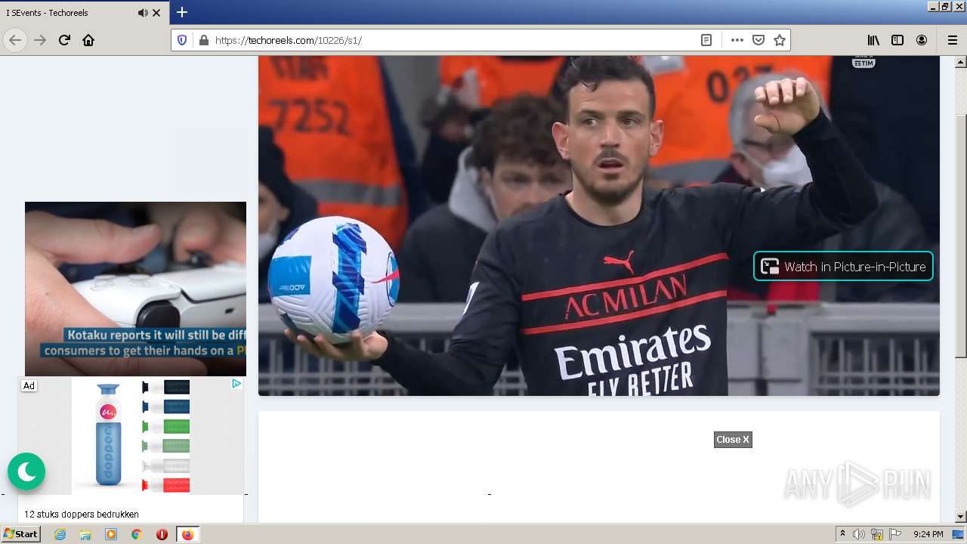This screenshot has height=544, width=967.
Task: Toggle the sidebar view icon
Action: 897,40
